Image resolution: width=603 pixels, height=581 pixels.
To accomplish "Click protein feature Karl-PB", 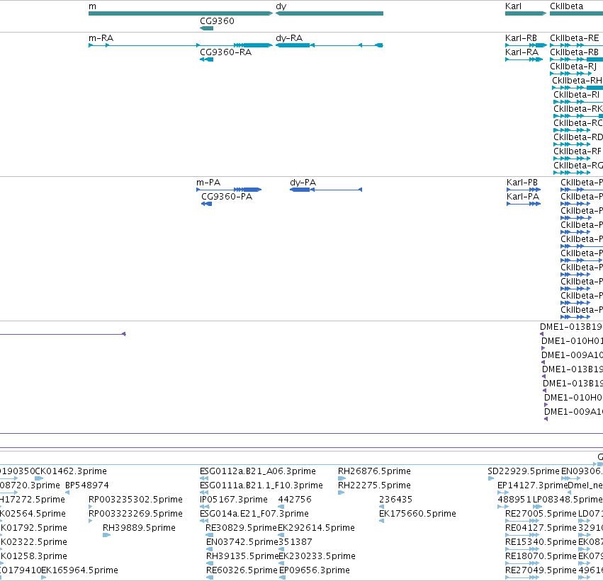I will tap(524, 190).
